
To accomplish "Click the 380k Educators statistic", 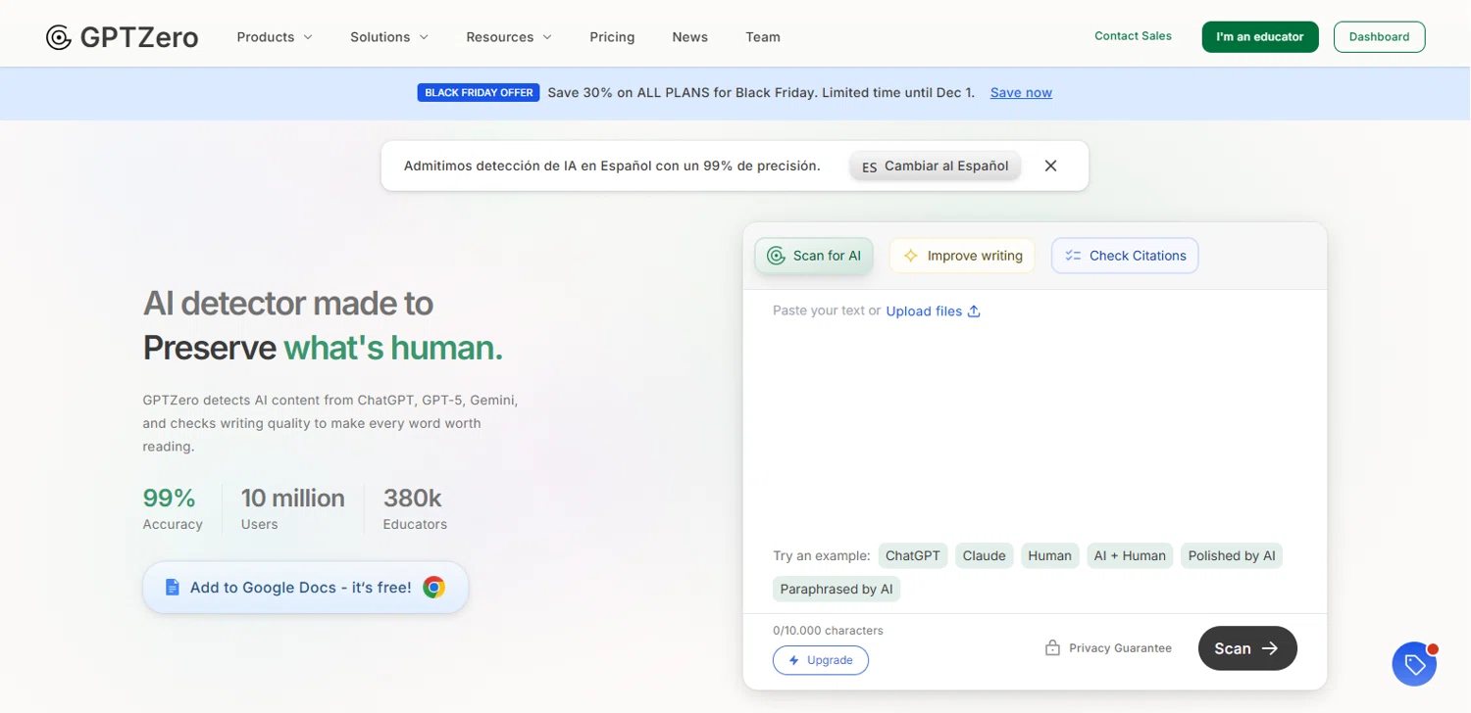I will pyautogui.click(x=415, y=509).
